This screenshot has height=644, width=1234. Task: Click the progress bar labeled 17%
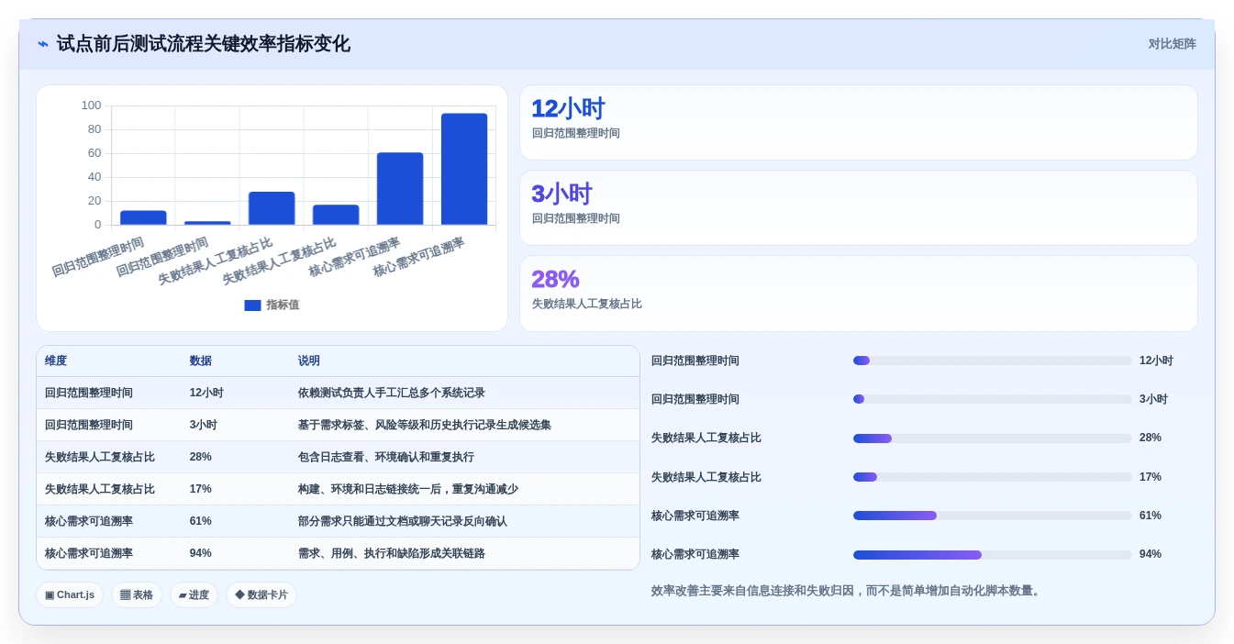click(x=993, y=477)
